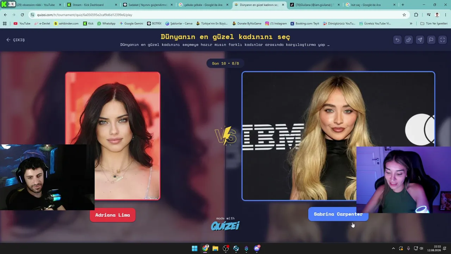Switch to the obsession nikki YouTube tab
The width and height of the screenshot is (451, 254).
[x=35, y=5]
